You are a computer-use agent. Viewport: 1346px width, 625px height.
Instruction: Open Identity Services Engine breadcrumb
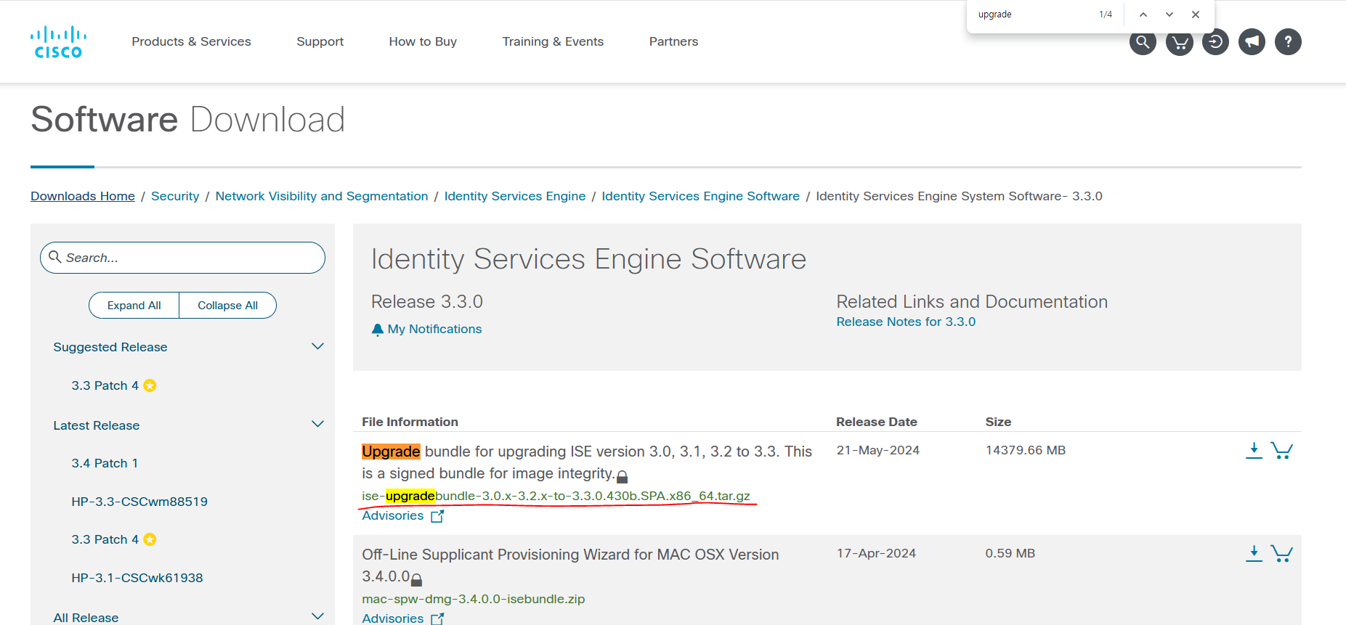pyautogui.click(x=515, y=196)
